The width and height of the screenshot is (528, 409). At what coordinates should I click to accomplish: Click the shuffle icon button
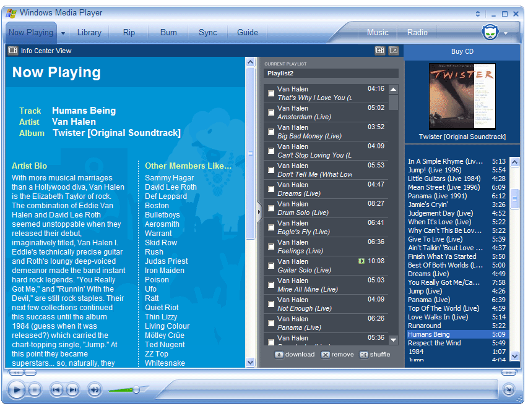click(x=364, y=355)
